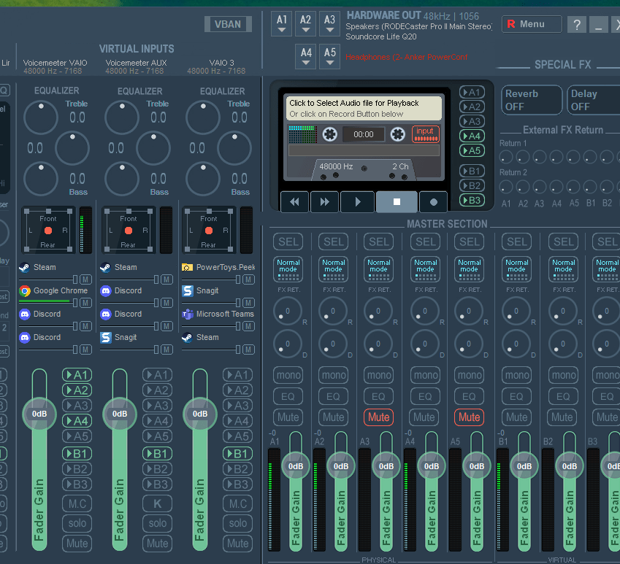
Task: Unmute the A3 master bus
Action: click(x=378, y=417)
